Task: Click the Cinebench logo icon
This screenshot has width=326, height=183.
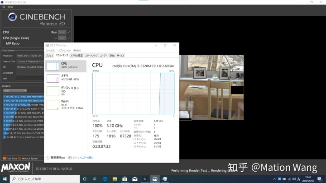Action: tap(13, 17)
